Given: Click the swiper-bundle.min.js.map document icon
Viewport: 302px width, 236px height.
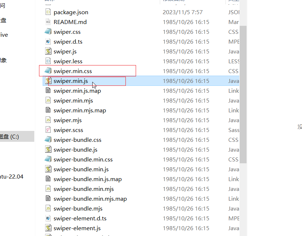Looking at the screenshot, I should (48, 179).
